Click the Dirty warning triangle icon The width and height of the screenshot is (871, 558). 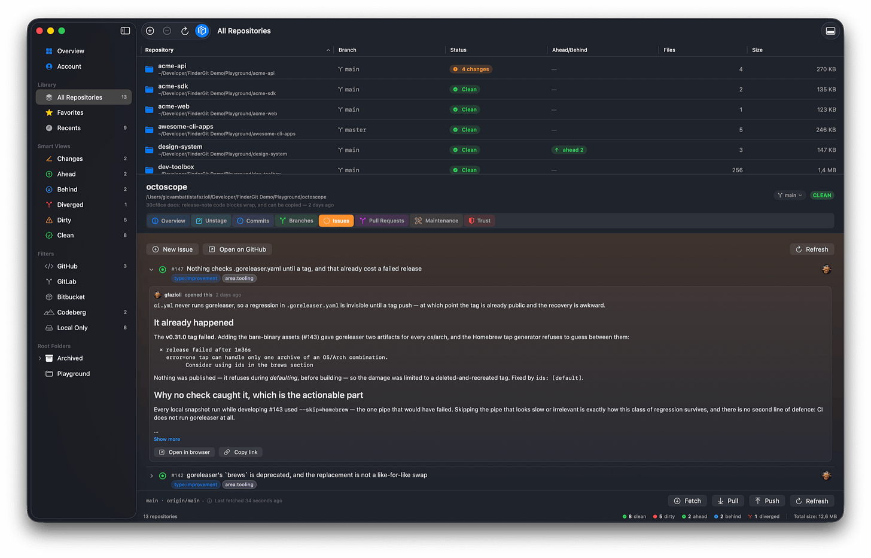[49, 220]
